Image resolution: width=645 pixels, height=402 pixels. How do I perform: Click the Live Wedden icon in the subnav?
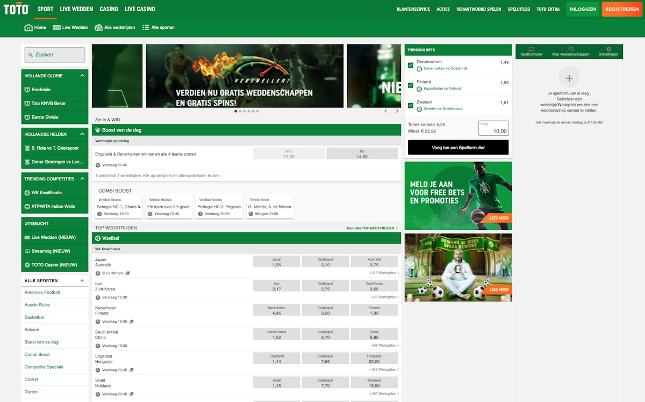[56, 27]
